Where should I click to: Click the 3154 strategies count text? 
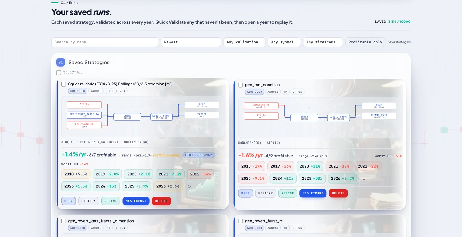pyautogui.click(x=399, y=42)
